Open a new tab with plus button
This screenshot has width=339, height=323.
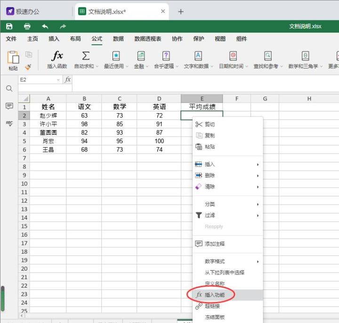(x=181, y=11)
